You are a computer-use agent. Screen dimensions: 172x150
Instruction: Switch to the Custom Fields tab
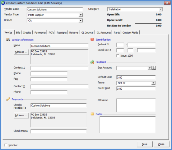coord(130,33)
